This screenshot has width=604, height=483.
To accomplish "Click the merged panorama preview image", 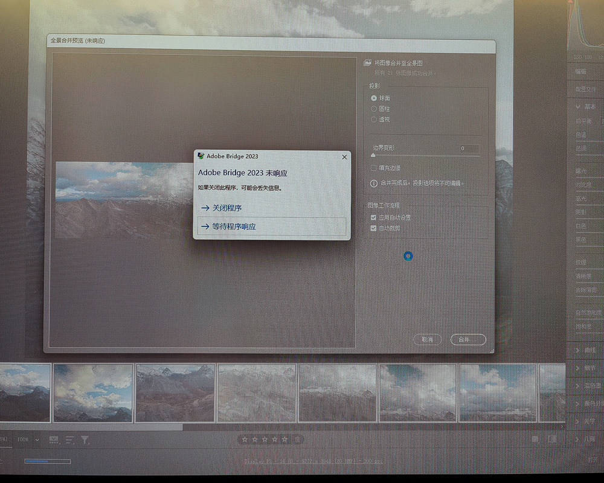I will click(125, 200).
